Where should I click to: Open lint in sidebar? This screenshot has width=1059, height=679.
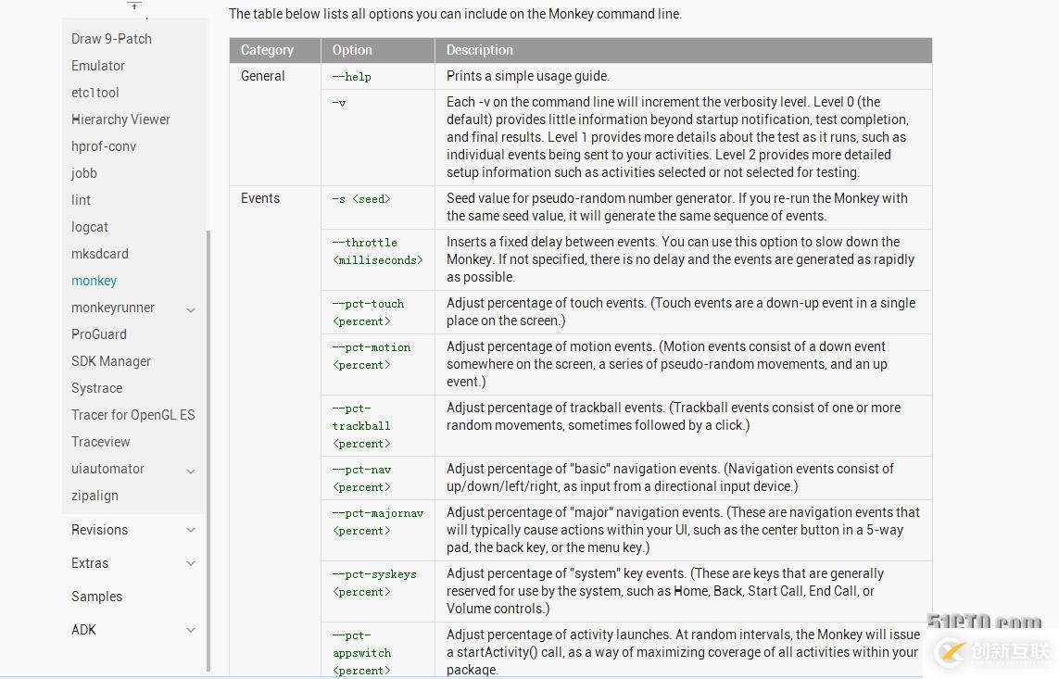(x=81, y=200)
